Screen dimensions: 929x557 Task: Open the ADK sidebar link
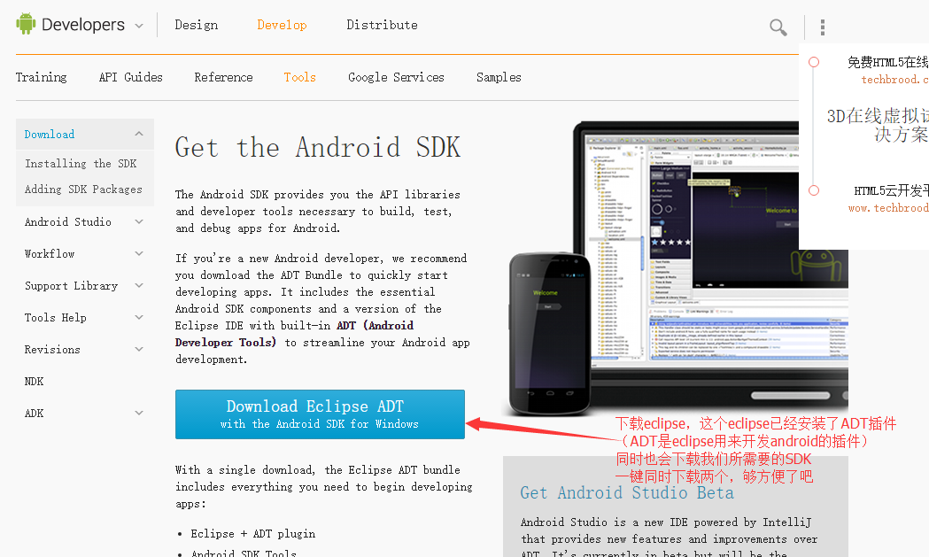click(x=34, y=413)
